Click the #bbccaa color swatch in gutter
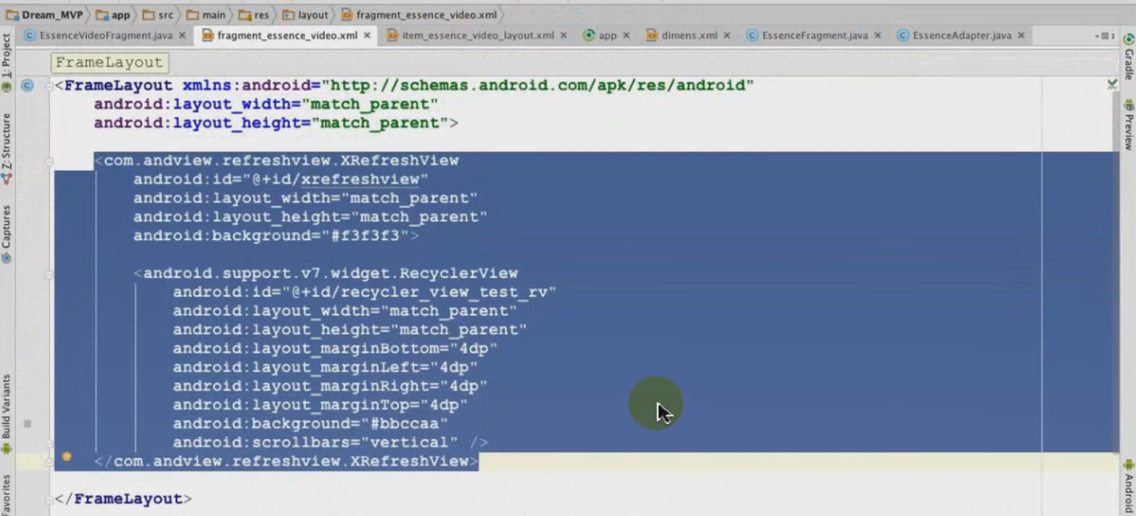Image resolution: width=1136 pixels, height=516 pixels. [x=28, y=424]
